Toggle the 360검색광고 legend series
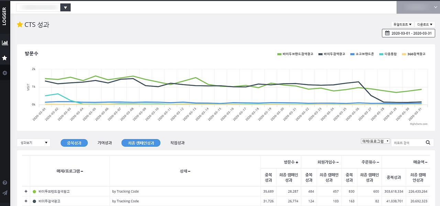This screenshot has height=206, width=440. tap(414, 54)
